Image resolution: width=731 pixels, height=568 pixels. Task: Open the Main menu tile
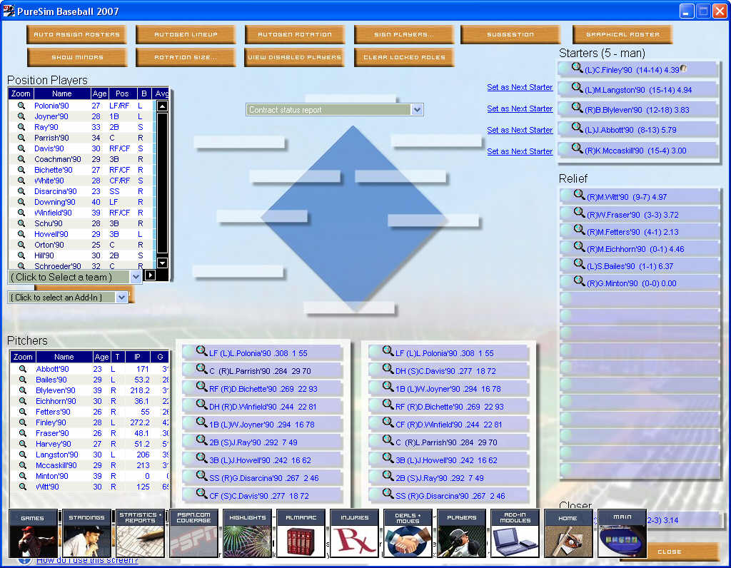pyautogui.click(x=622, y=534)
